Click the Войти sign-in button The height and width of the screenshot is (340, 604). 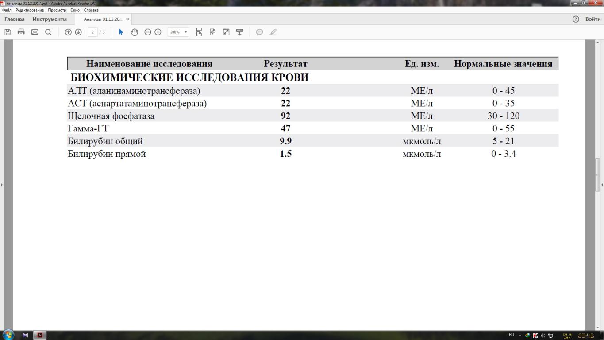(x=592, y=19)
